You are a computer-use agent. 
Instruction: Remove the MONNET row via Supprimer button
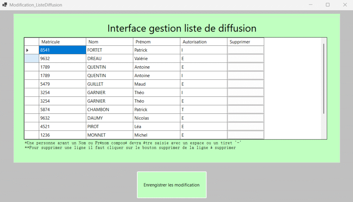pos(245,135)
